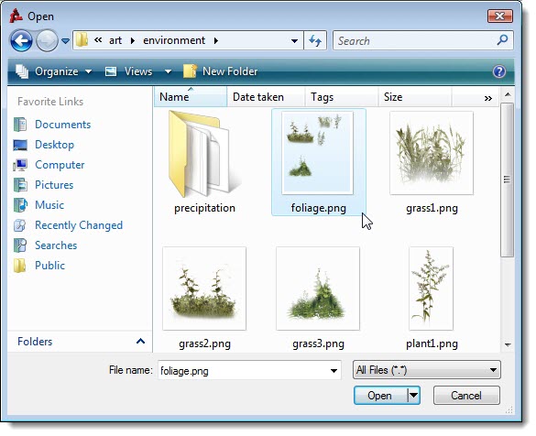Click the Open button dropdown arrow
Screen dimensions: 536x436
click(413, 396)
